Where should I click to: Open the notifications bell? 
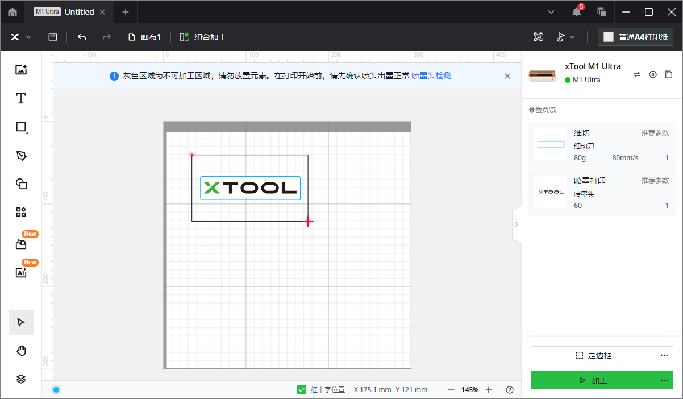577,12
